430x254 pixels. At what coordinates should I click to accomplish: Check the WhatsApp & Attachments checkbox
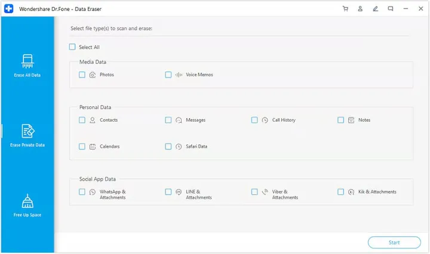pyautogui.click(x=82, y=191)
